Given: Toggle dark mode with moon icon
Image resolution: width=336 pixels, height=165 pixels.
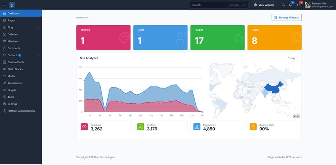Looking at the screenshot, I should (x=283, y=5).
